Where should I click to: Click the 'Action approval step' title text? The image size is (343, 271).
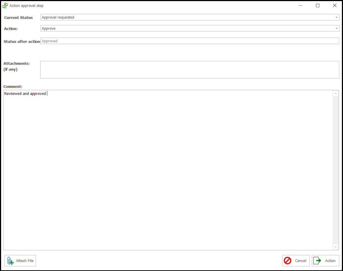click(x=26, y=6)
